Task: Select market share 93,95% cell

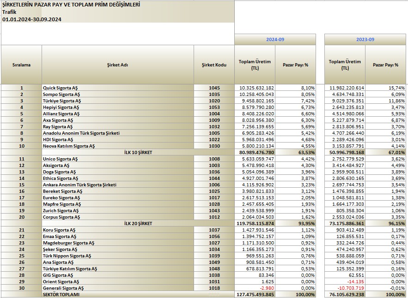Action: pos(296,223)
